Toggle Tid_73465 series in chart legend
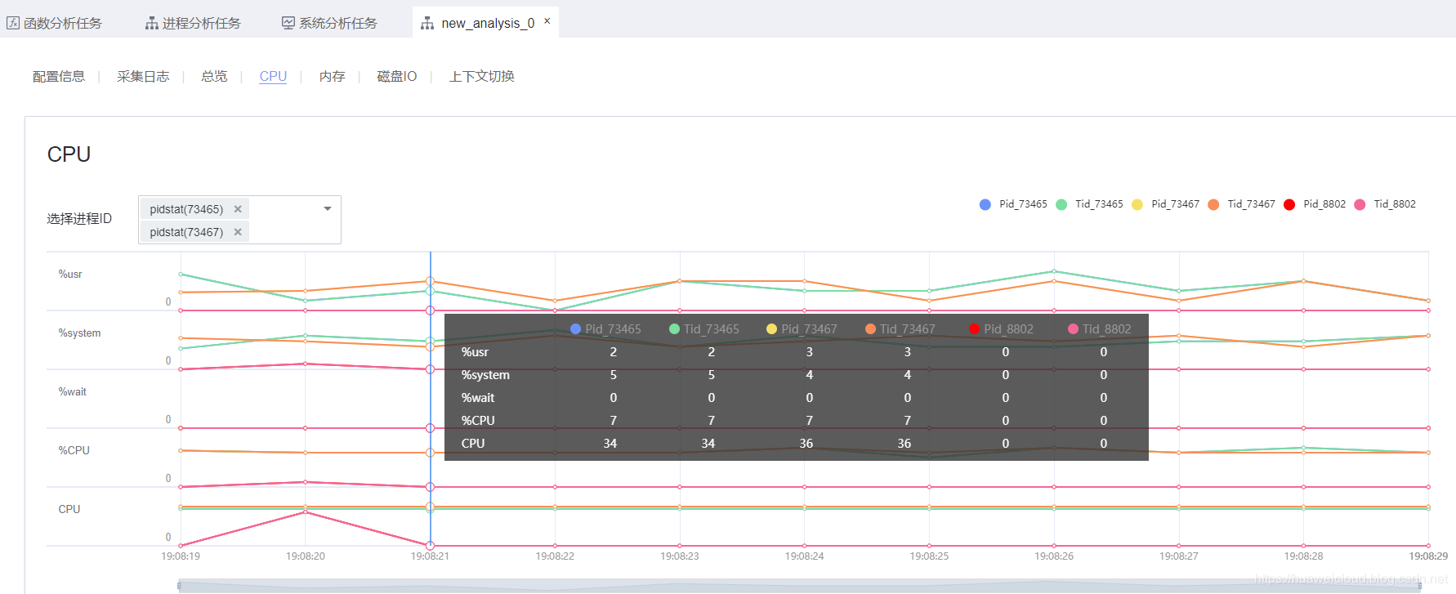This screenshot has height=594, width=1456. point(1089,204)
